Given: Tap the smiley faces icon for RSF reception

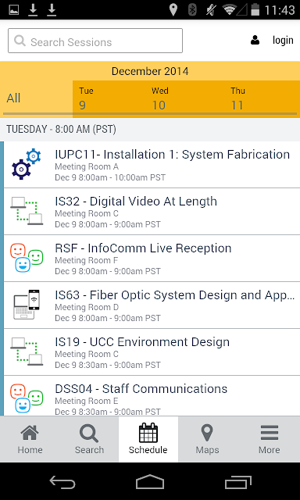Looking at the screenshot, I should pyautogui.click(x=27, y=258).
